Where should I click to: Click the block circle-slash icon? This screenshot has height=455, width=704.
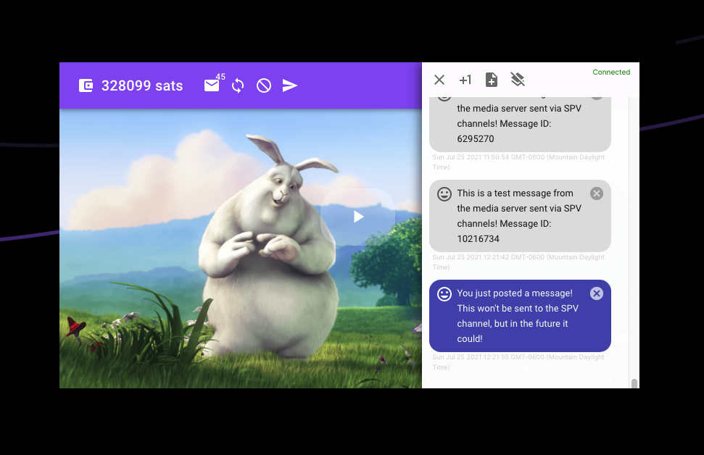point(264,85)
